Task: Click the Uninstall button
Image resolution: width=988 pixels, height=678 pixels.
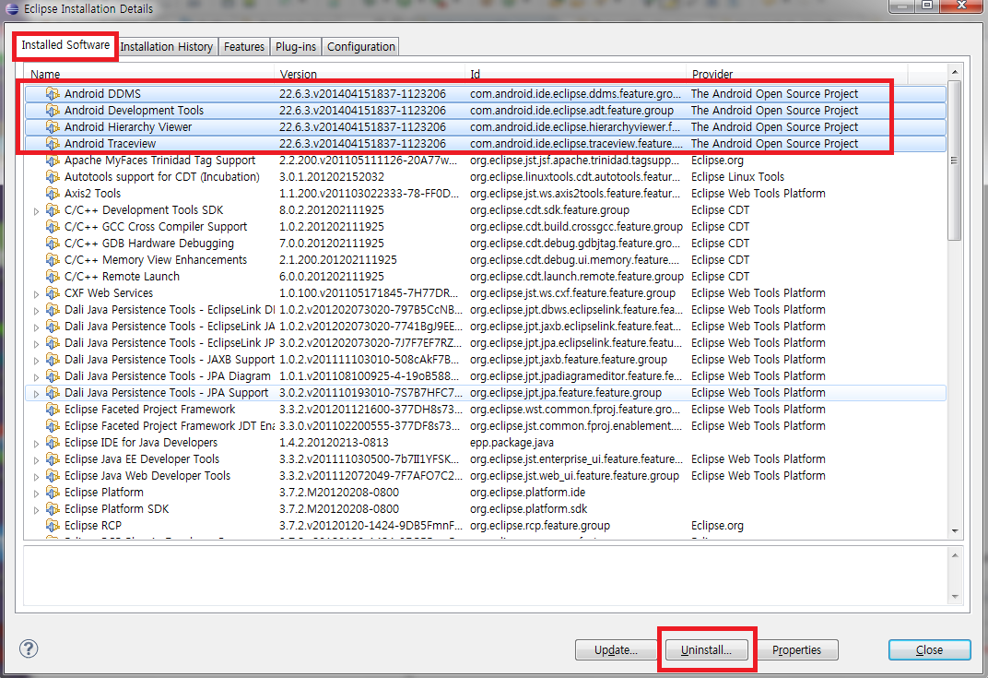Action: tap(706, 649)
